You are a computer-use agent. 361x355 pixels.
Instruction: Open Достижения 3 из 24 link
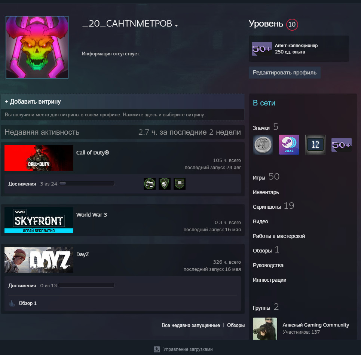coord(33,184)
